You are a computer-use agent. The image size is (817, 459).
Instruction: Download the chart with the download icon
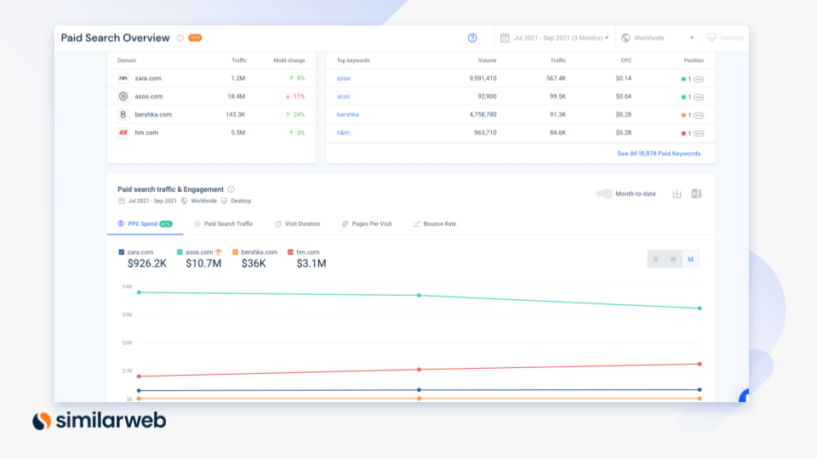[x=677, y=194]
